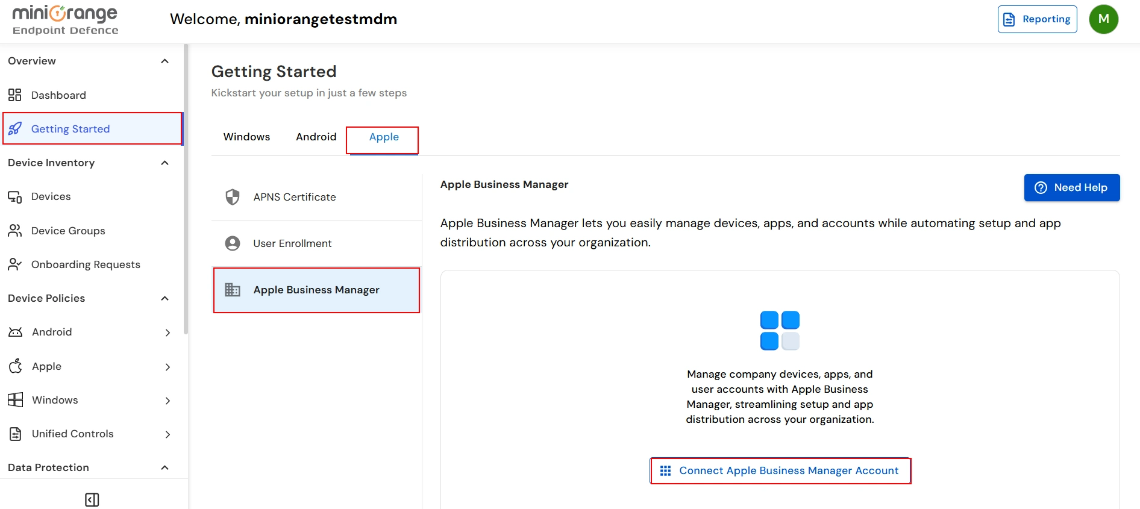Viewport: 1140px width, 509px height.
Task: Switch to the Android tab
Action: 316,137
